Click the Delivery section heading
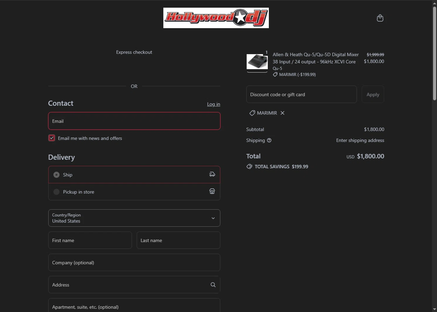The height and width of the screenshot is (312, 437). pos(61,157)
